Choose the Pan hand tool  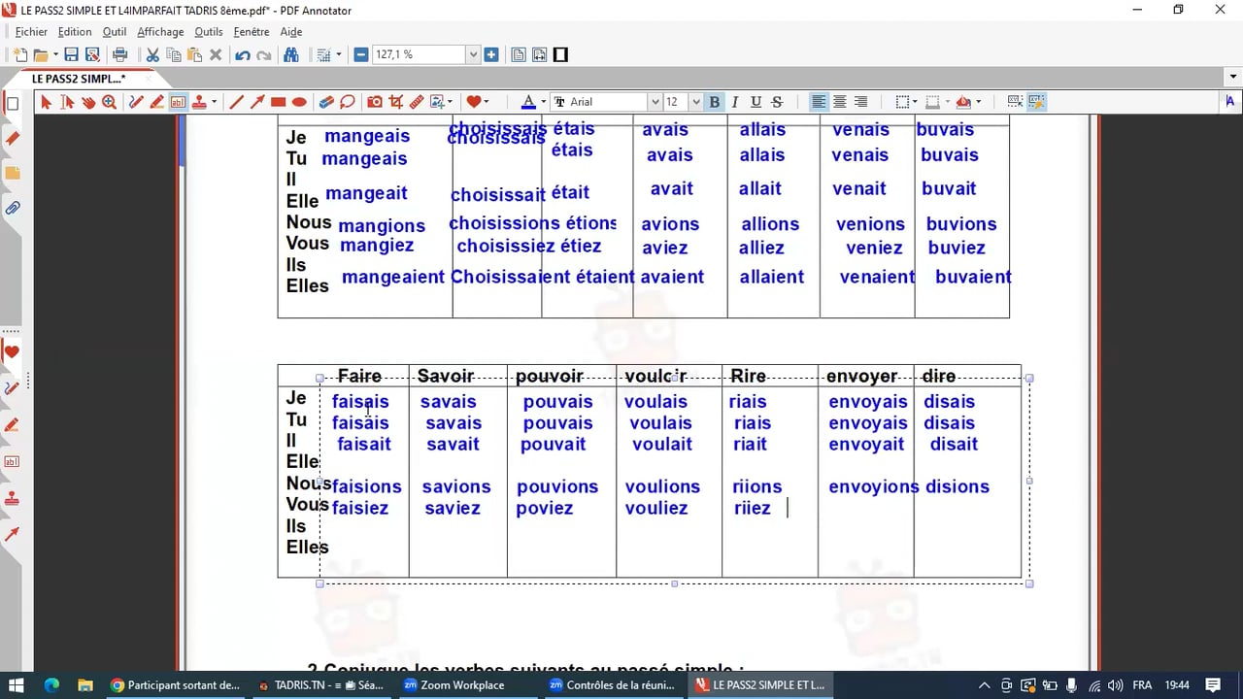(88, 102)
